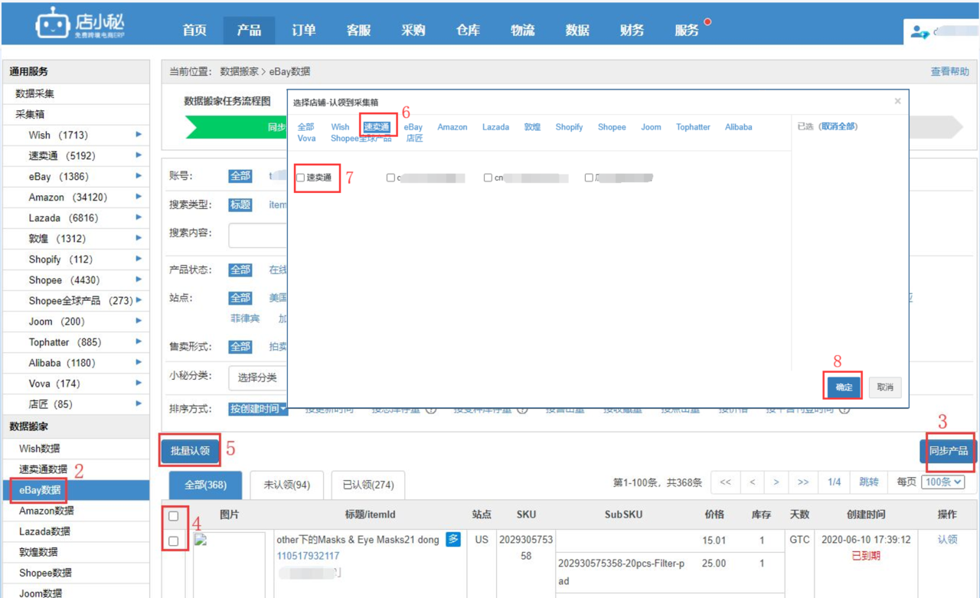Close the 选择店铺 dialog with X

(897, 101)
